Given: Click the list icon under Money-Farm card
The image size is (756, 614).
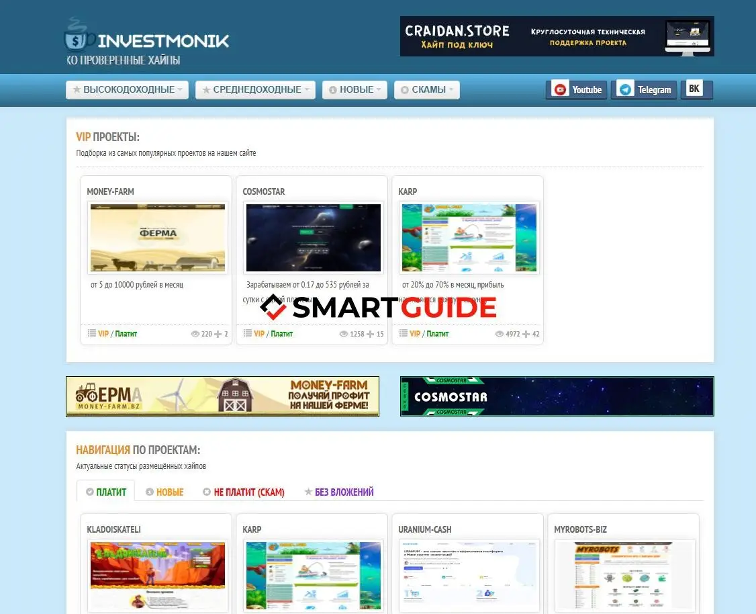Looking at the screenshot, I should 92,333.
